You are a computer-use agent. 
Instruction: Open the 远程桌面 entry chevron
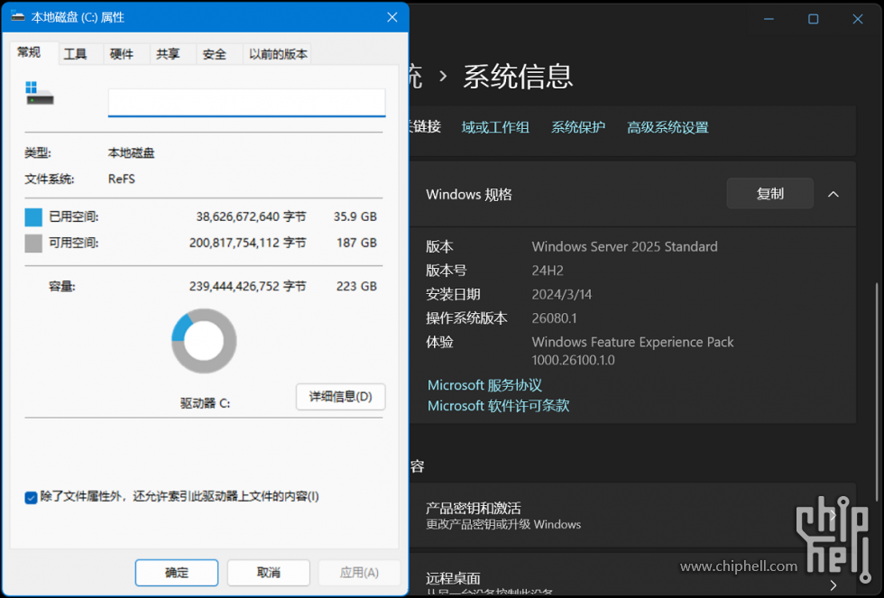(833, 585)
